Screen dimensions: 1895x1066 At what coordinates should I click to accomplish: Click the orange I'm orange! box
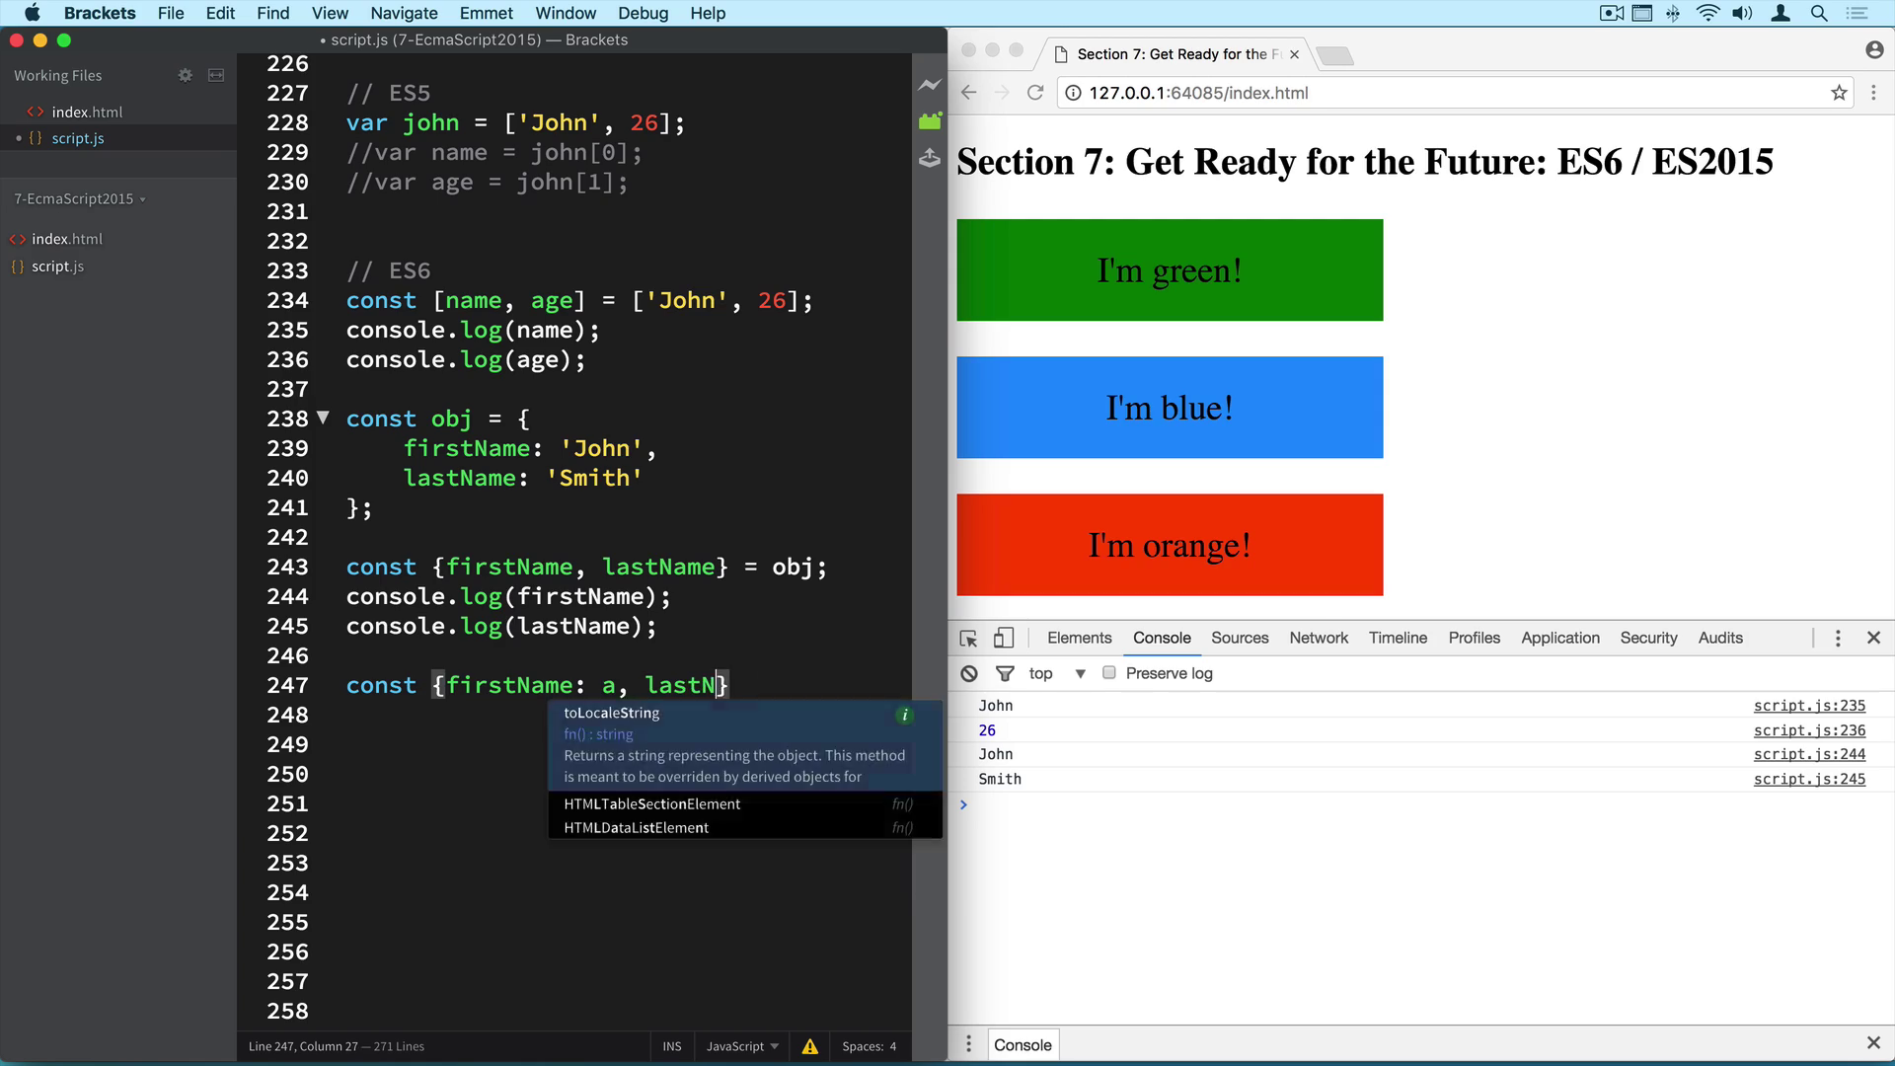[1170, 545]
